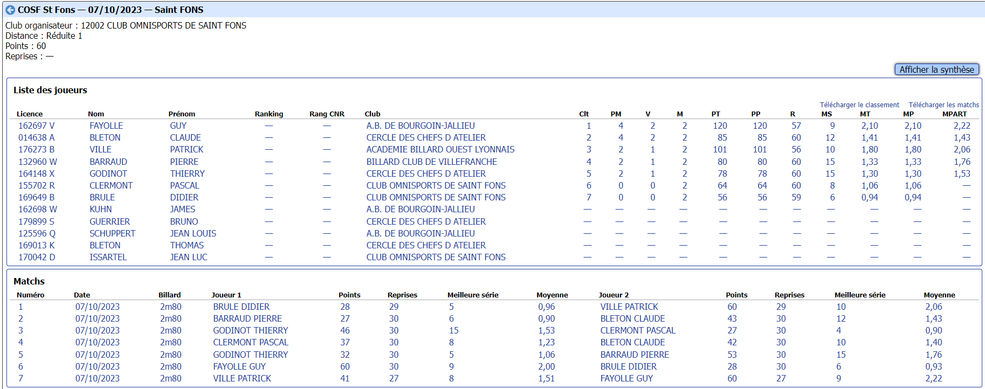Click match 2 player BARRAUD PIERRE
The image size is (985, 389).
point(247,318)
